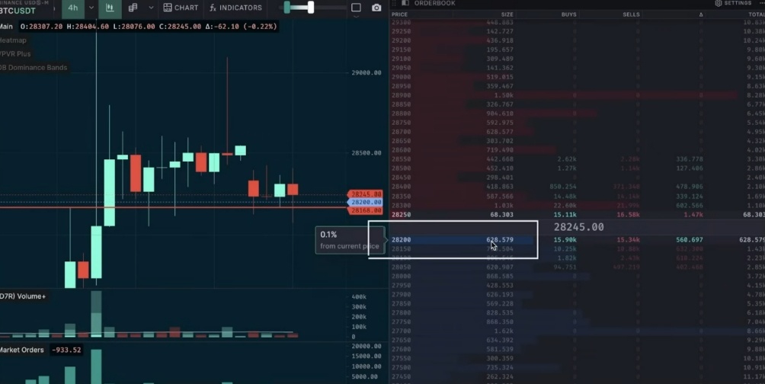765x384 pixels.
Task: Click the 0.1% from current price tooltip
Action: pyautogui.click(x=350, y=240)
